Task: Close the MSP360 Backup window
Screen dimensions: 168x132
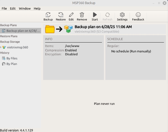Action: pyautogui.click(x=164, y=3)
